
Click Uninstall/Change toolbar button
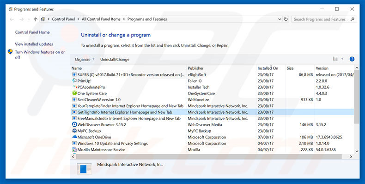click(x=115, y=59)
